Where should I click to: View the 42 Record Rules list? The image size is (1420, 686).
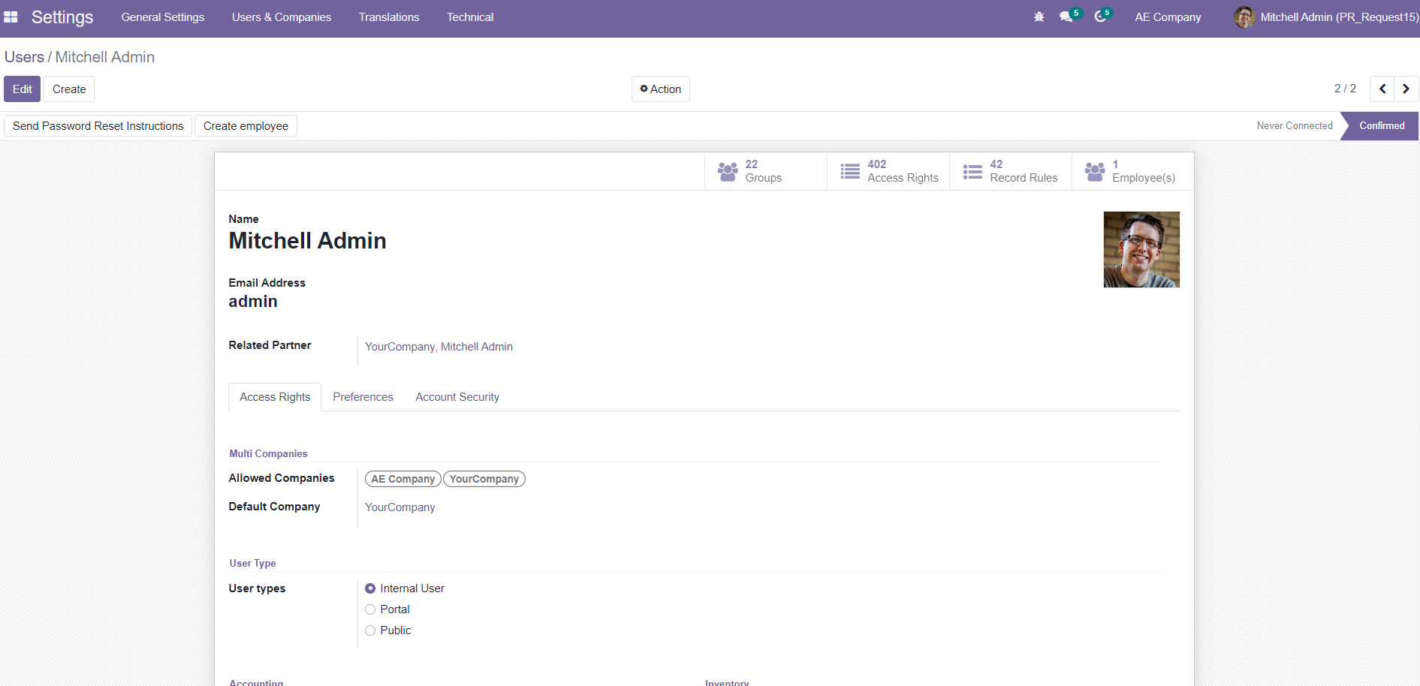[1011, 171]
